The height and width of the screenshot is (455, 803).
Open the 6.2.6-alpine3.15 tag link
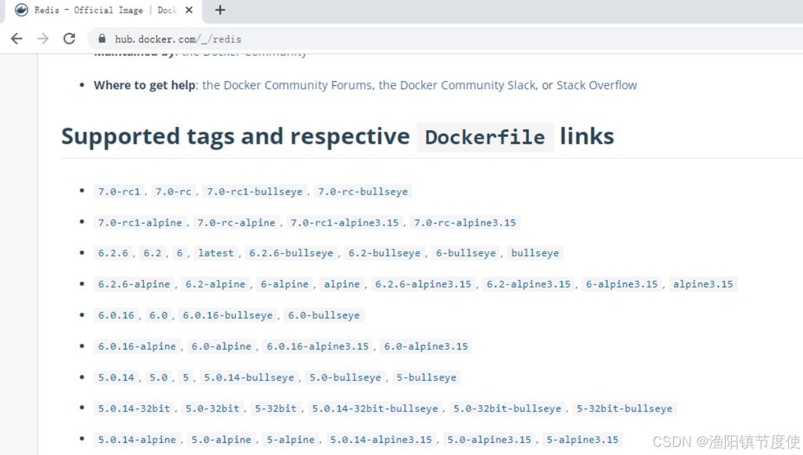click(x=423, y=285)
